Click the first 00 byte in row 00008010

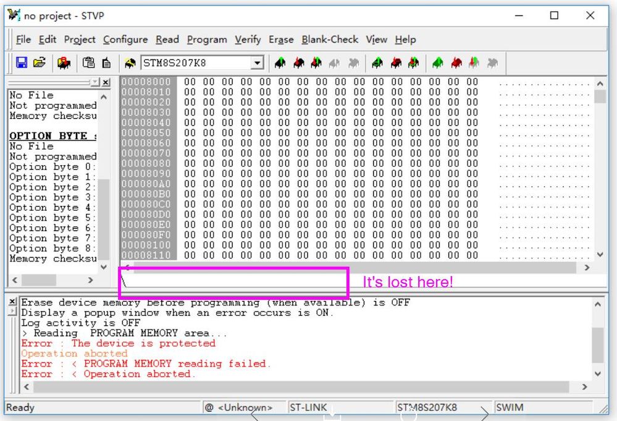coord(190,91)
